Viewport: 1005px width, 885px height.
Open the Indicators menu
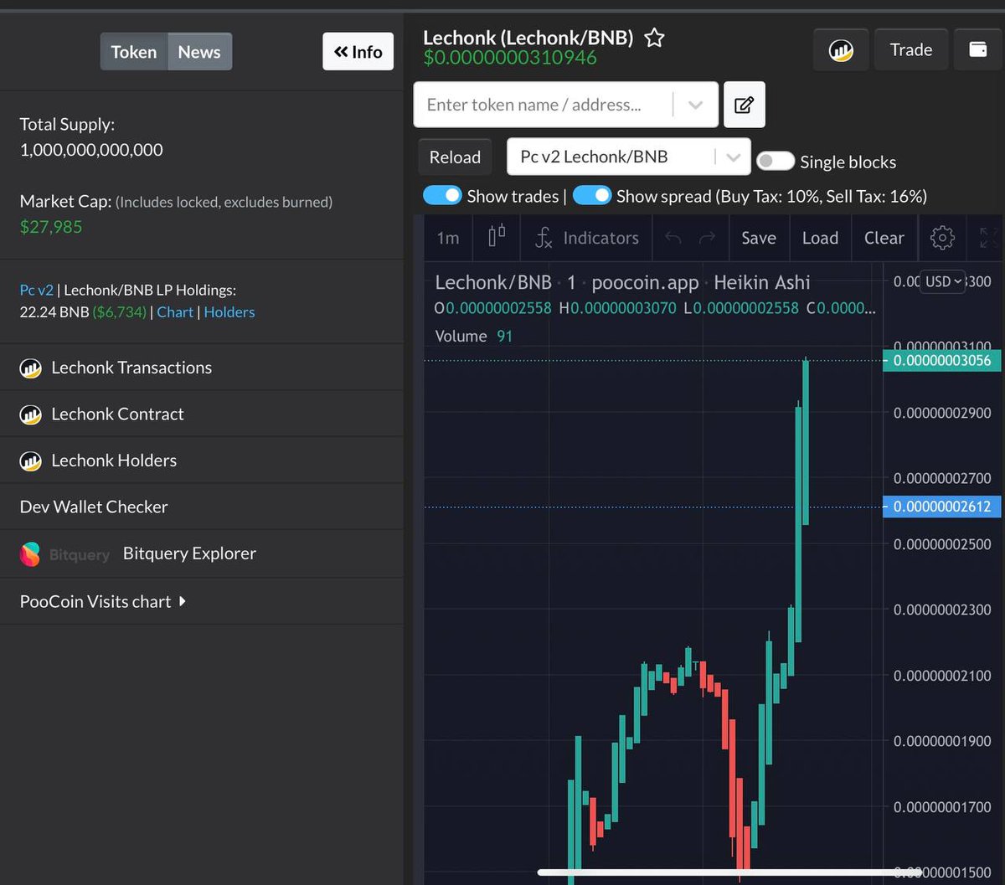coord(586,238)
